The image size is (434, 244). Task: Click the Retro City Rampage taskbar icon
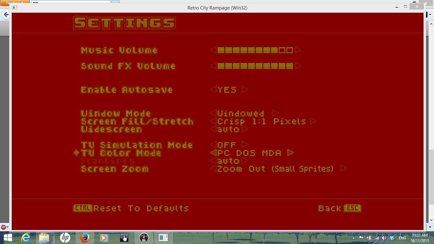[x=144, y=238]
